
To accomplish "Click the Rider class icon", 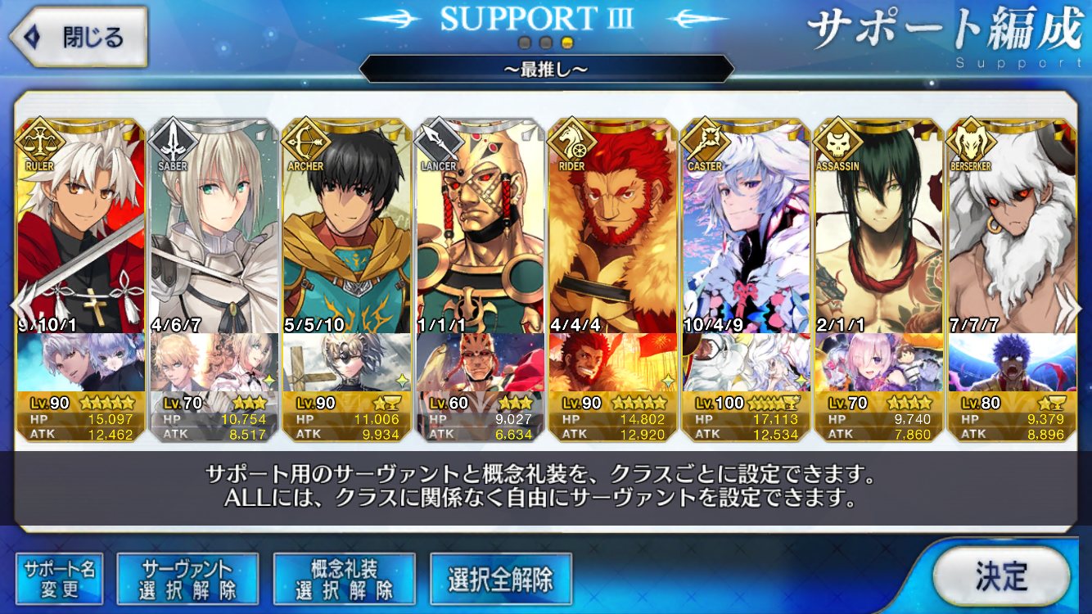I will pos(571,142).
